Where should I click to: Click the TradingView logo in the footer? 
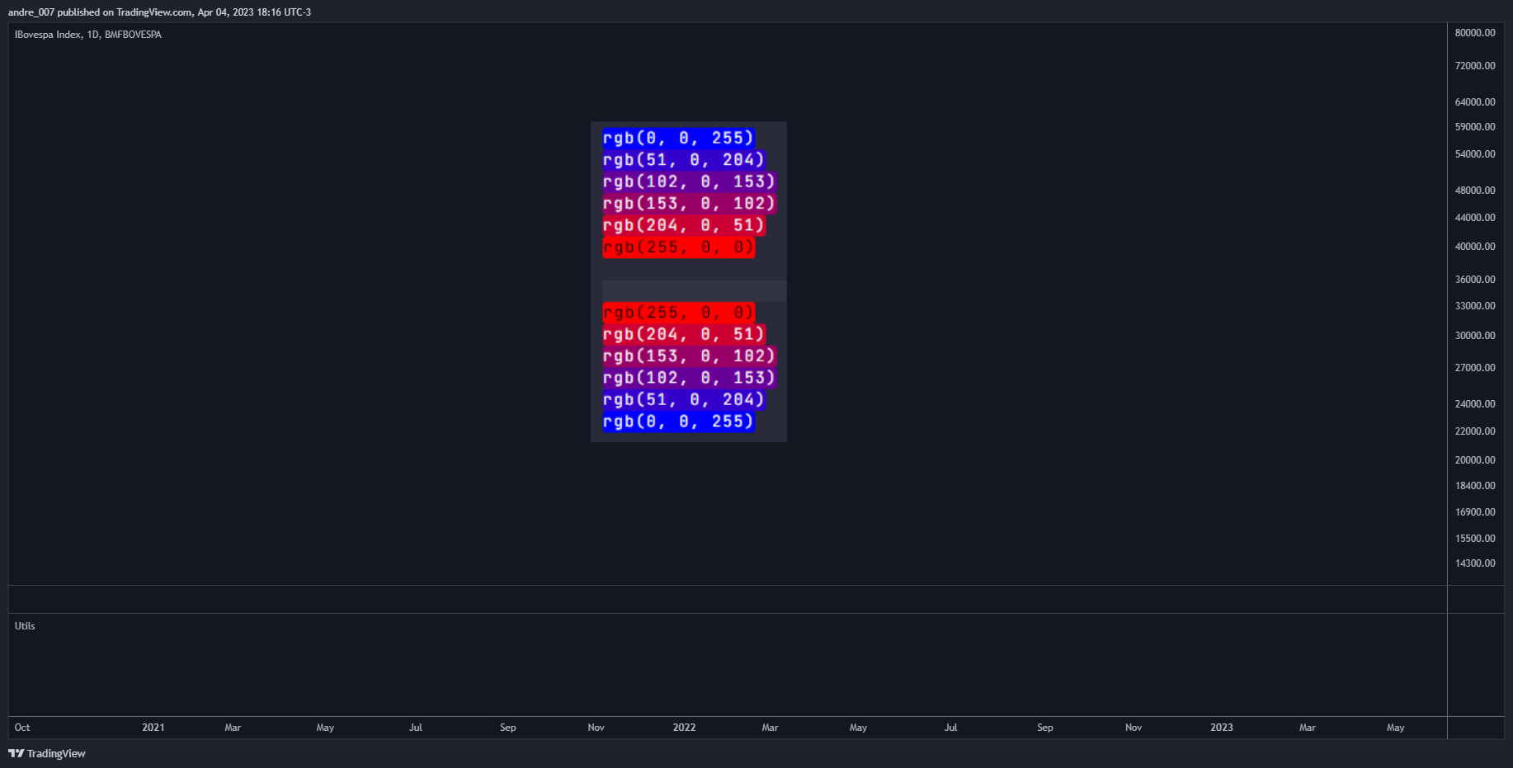47,753
